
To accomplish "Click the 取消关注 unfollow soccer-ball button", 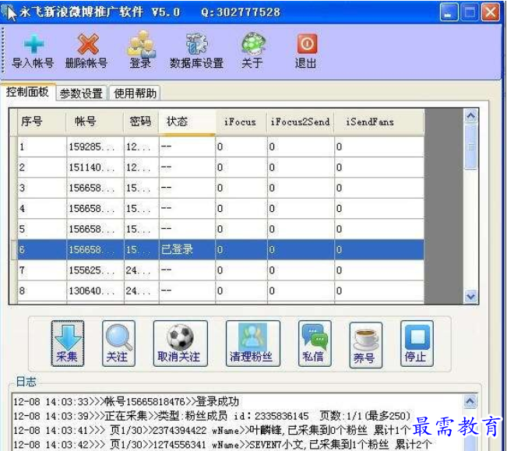I will point(181,344).
